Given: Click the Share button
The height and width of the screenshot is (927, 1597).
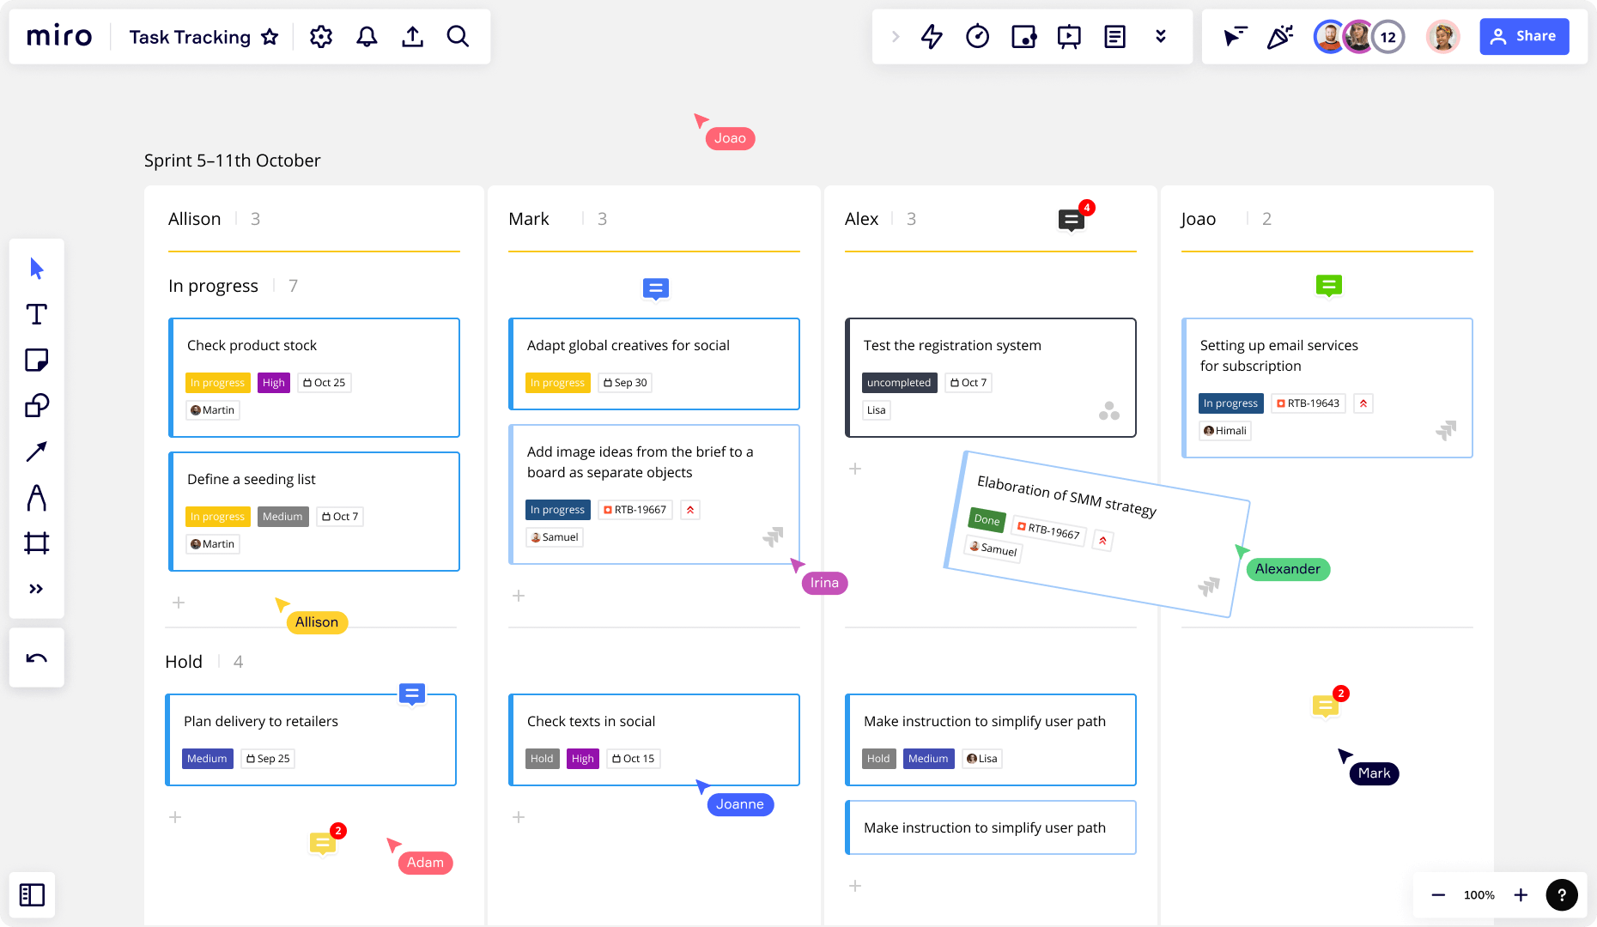Looking at the screenshot, I should click(1524, 36).
